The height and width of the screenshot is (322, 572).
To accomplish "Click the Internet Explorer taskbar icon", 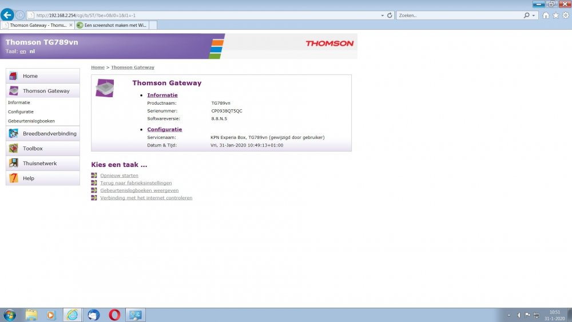I will point(72,315).
